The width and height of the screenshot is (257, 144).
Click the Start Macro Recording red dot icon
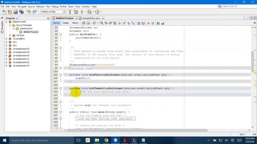(148, 23)
